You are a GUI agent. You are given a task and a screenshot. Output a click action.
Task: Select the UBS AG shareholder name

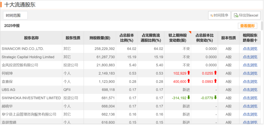(x=8, y=90)
